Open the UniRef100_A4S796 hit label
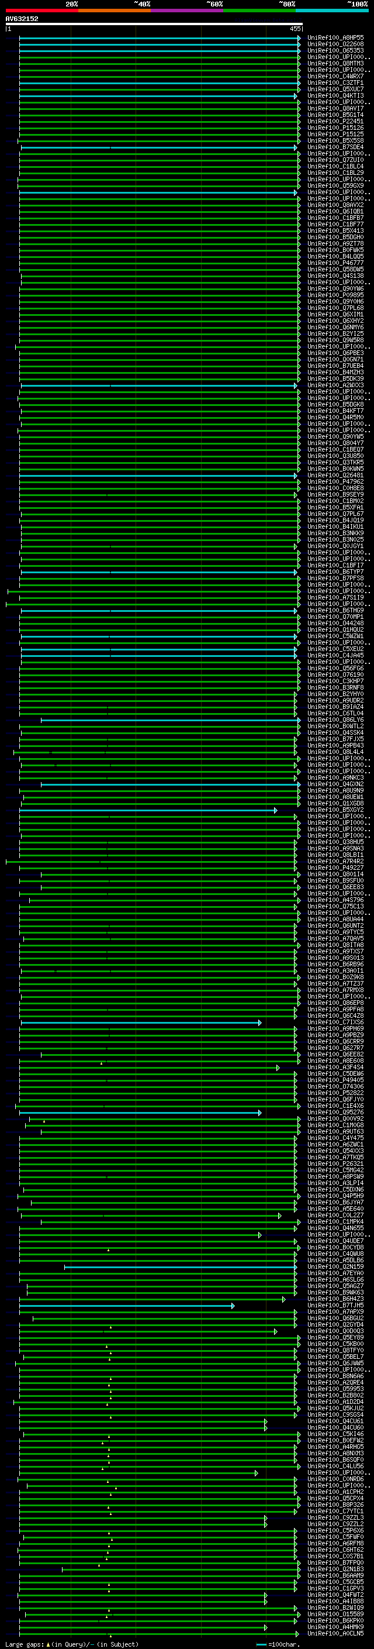Image resolution: width=374 pixels, height=1649 pixels. click(x=335, y=900)
